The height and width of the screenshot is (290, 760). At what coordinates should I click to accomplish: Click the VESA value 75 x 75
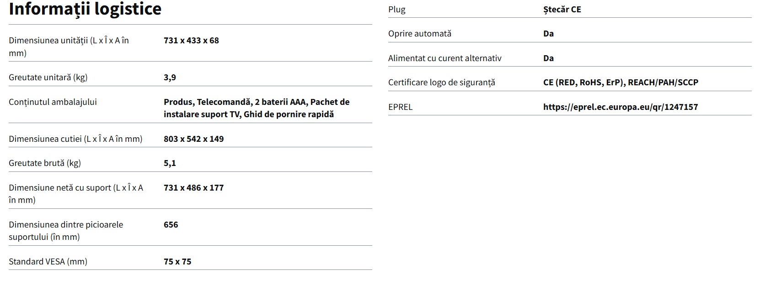(177, 262)
